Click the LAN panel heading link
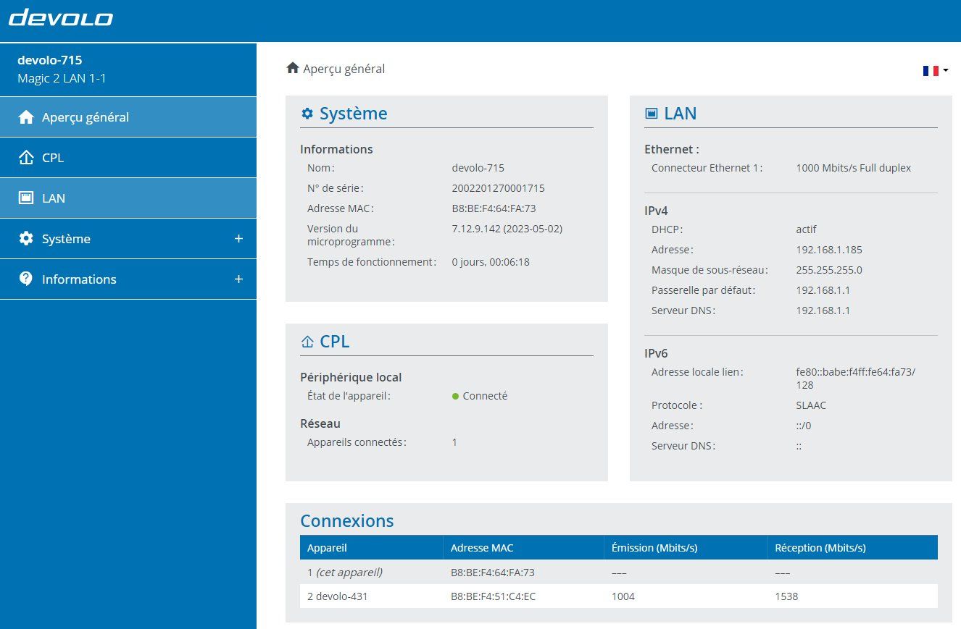The image size is (961, 629). click(x=681, y=114)
